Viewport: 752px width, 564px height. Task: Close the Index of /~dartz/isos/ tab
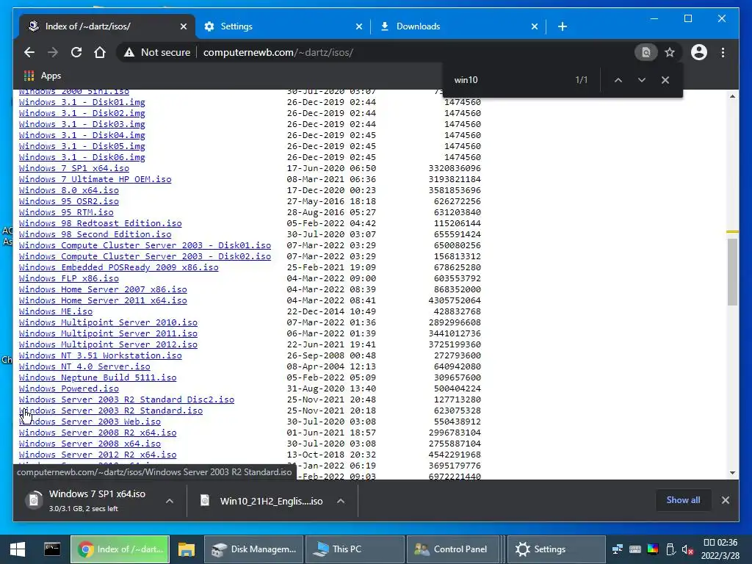coord(183,26)
